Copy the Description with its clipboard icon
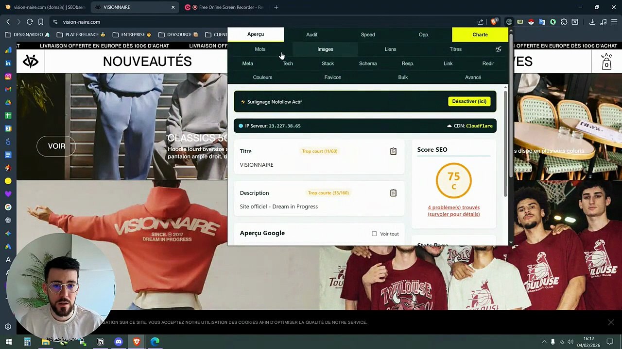The width and height of the screenshot is (622, 349). (x=393, y=193)
